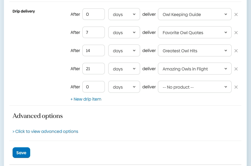Edit the delay field containing 14
Screen dimensions: 251x166
[93, 51]
